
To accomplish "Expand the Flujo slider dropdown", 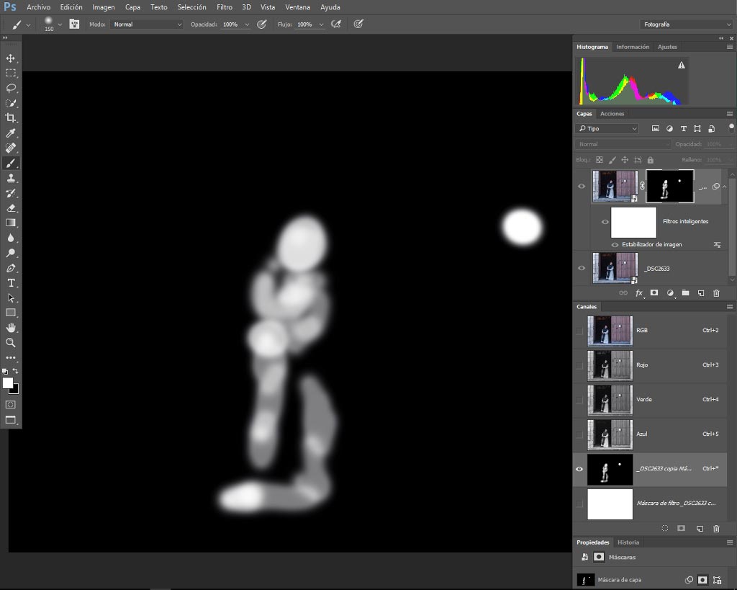I will coord(321,24).
